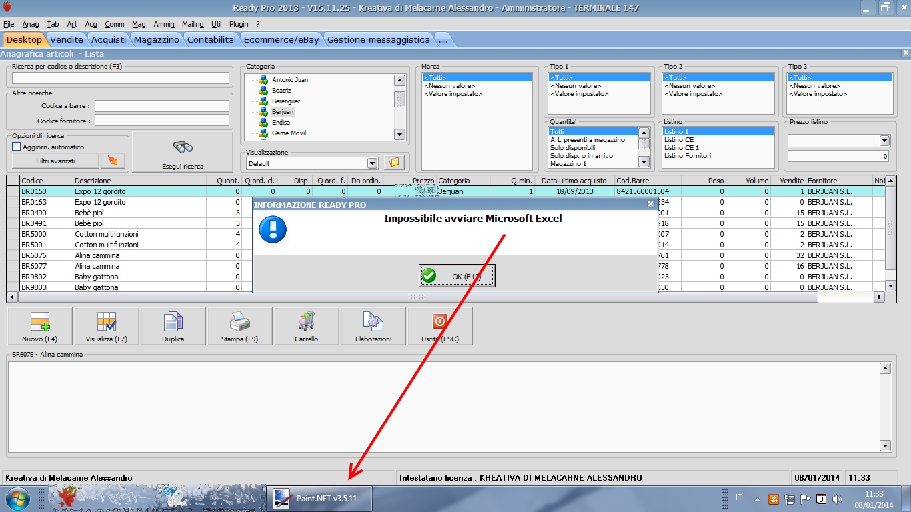Open the Carrello shopping cart icon
The image size is (911, 512).
coord(307,323)
